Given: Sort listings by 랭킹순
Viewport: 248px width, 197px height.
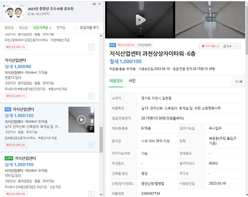Looking at the screenshot, I should [x=9, y=27].
